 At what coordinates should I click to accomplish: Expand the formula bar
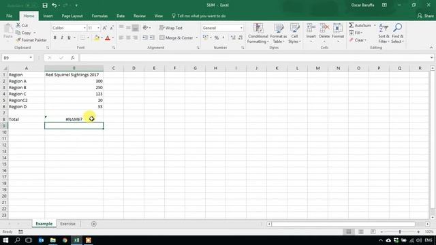431,58
